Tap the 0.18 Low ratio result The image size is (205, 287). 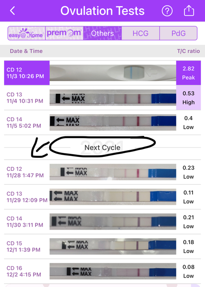click(x=188, y=246)
